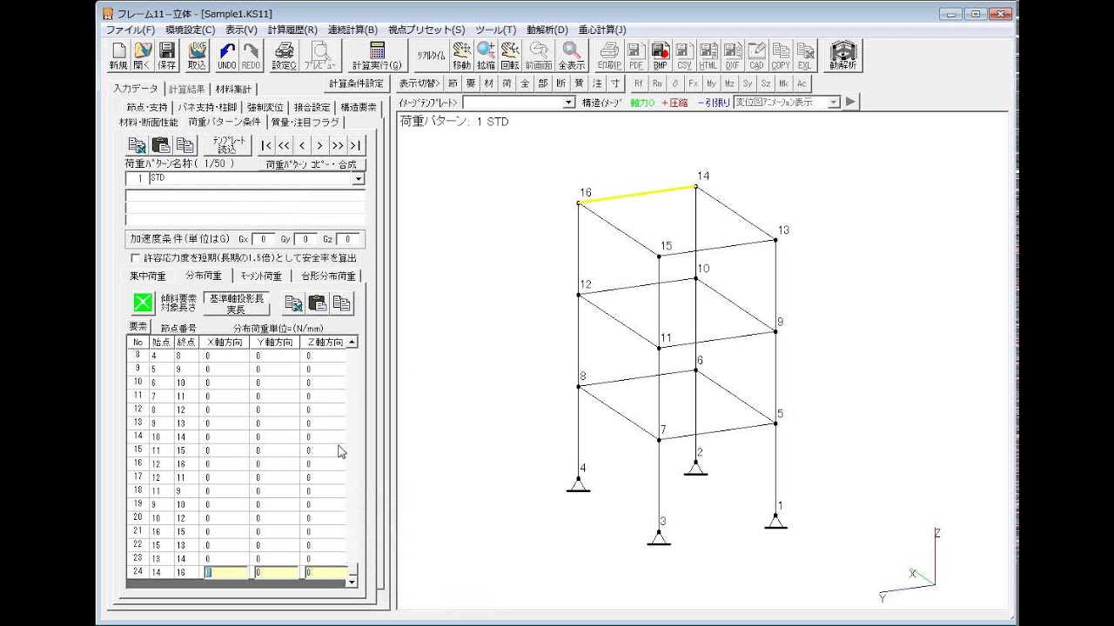Expand the イメージテンプレート dropdown
The image size is (1114, 626).
[569, 103]
